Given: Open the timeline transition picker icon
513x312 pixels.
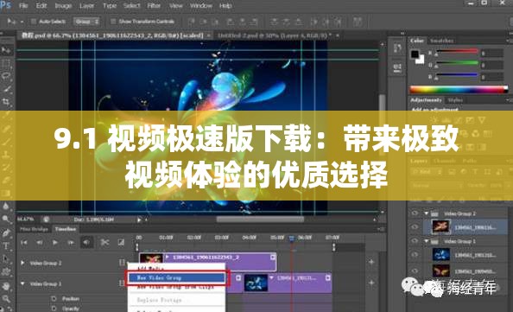Looking at the screenshot, I should click(121, 242).
